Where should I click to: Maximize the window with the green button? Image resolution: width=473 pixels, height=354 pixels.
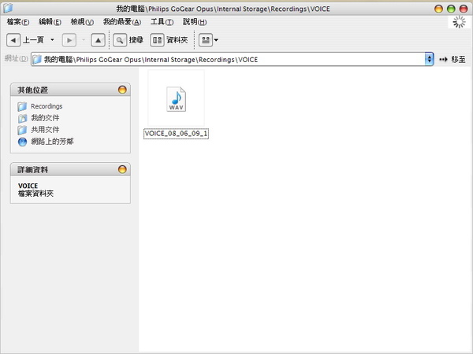tap(451, 9)
